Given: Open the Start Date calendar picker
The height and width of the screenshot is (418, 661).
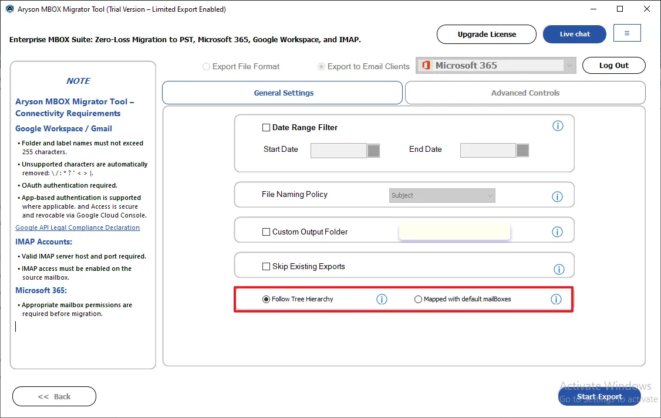Looking at the screenshot, I should click(373, 151).
